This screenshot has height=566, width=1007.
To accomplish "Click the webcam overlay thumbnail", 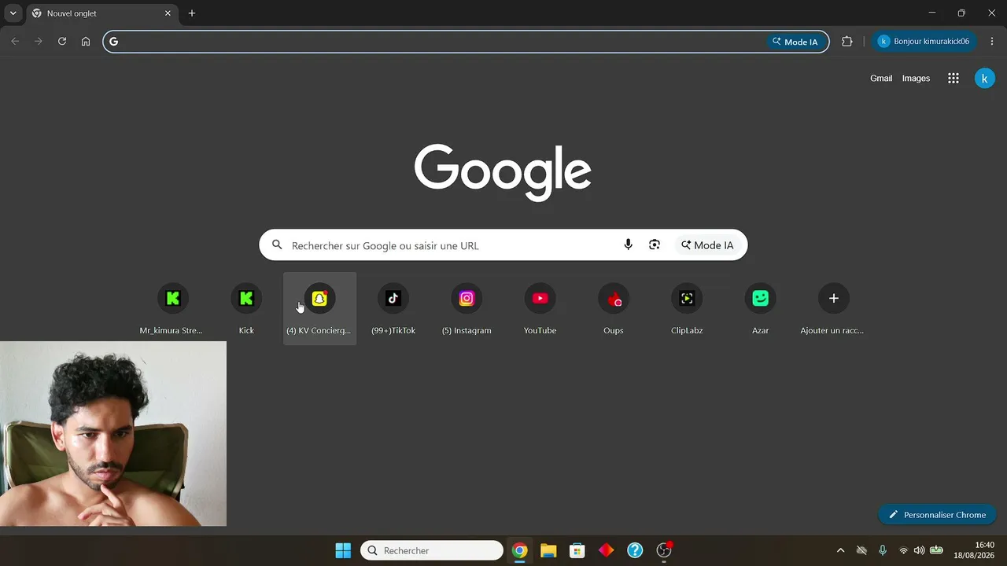I will coord(113,433).
